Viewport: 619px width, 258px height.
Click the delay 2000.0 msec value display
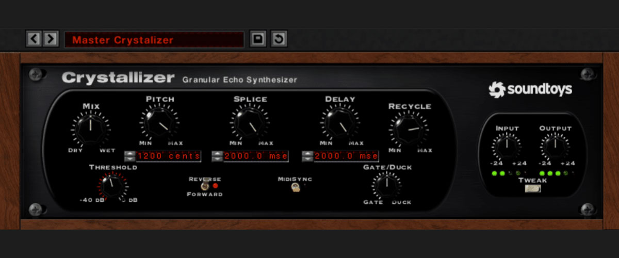[x=346, y=156]
